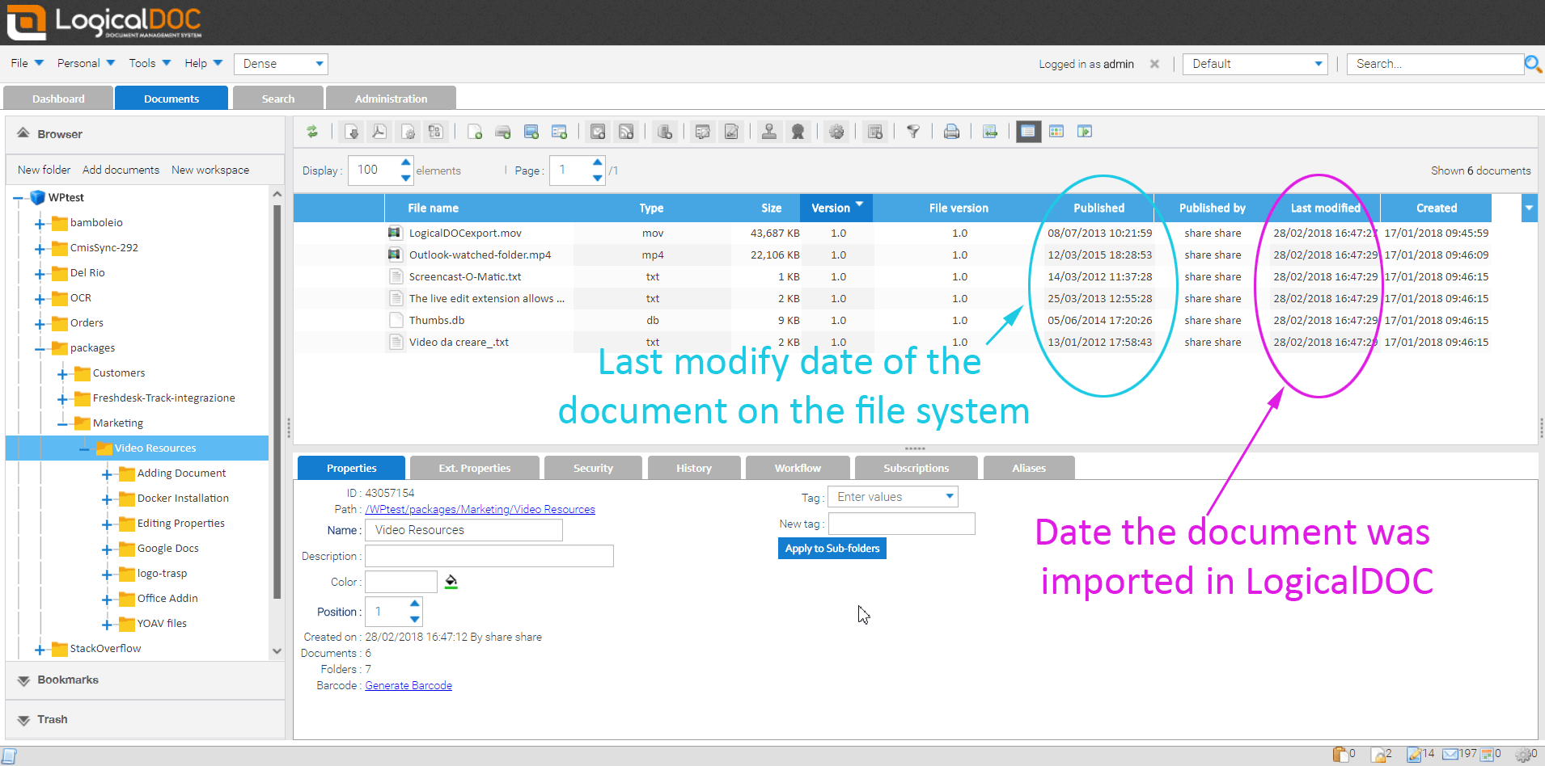The width and height of the screenshot is (1545, 766).
Task: Click the Archive documents toolbar icon
Action: pos(665,132)
